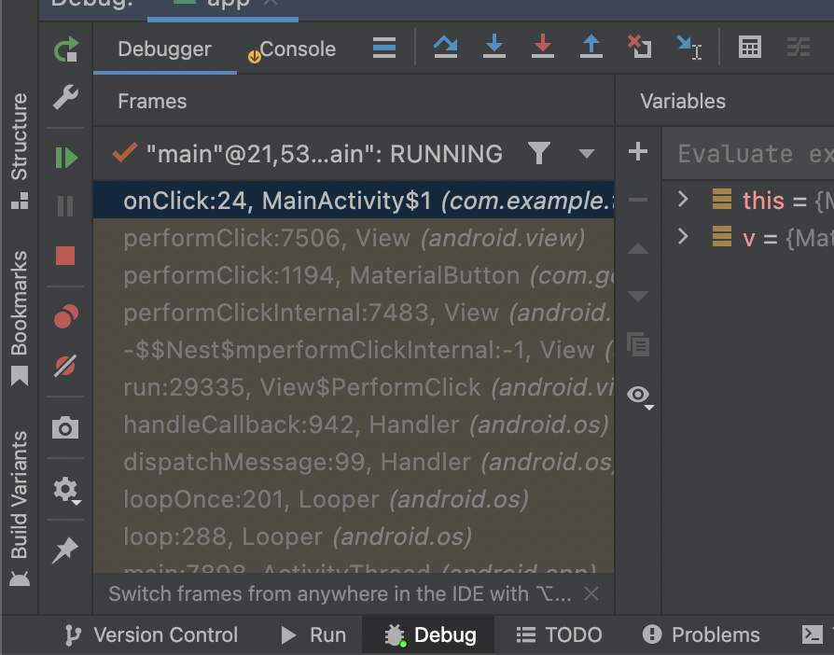Resume program execution

point(66,158)
